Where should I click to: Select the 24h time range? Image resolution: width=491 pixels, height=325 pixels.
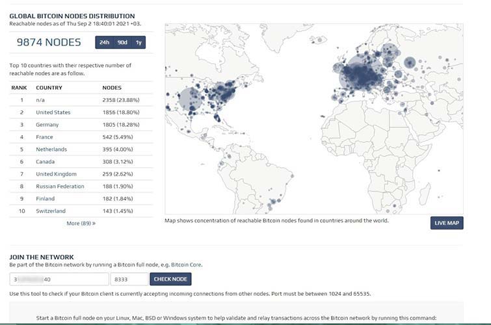point(104,42)
